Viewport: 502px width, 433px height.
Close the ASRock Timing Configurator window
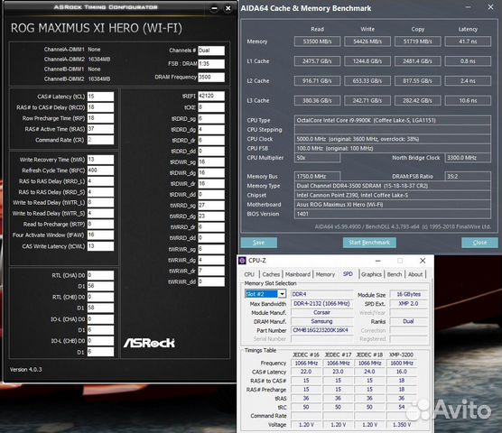(x=228, y=9)
